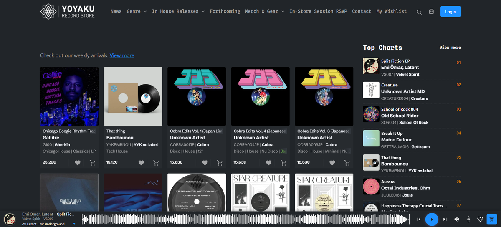This screenshot has width=501, height=227.
Task: Skip to next track in player
Action: (445, 219)
